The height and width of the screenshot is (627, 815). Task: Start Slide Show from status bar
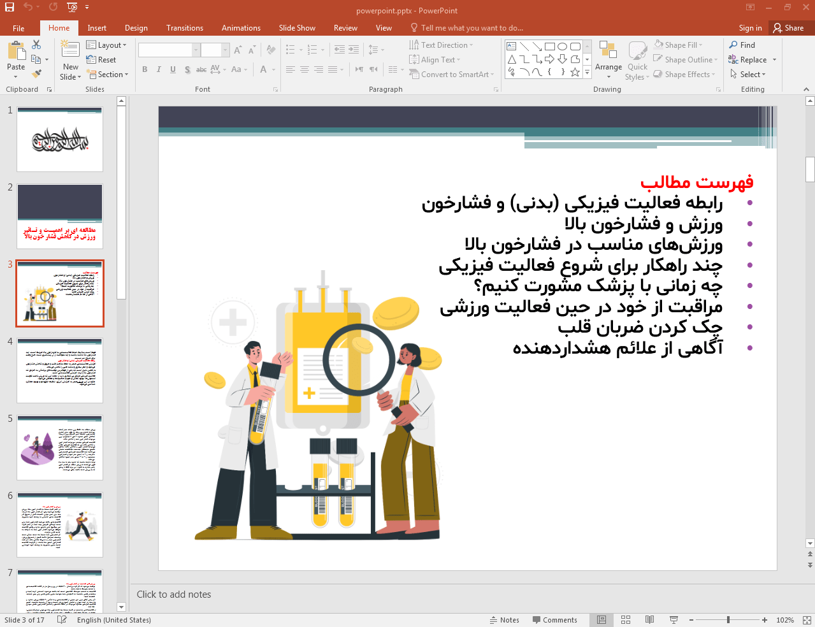pyautogui.click(x=674, y=620)
